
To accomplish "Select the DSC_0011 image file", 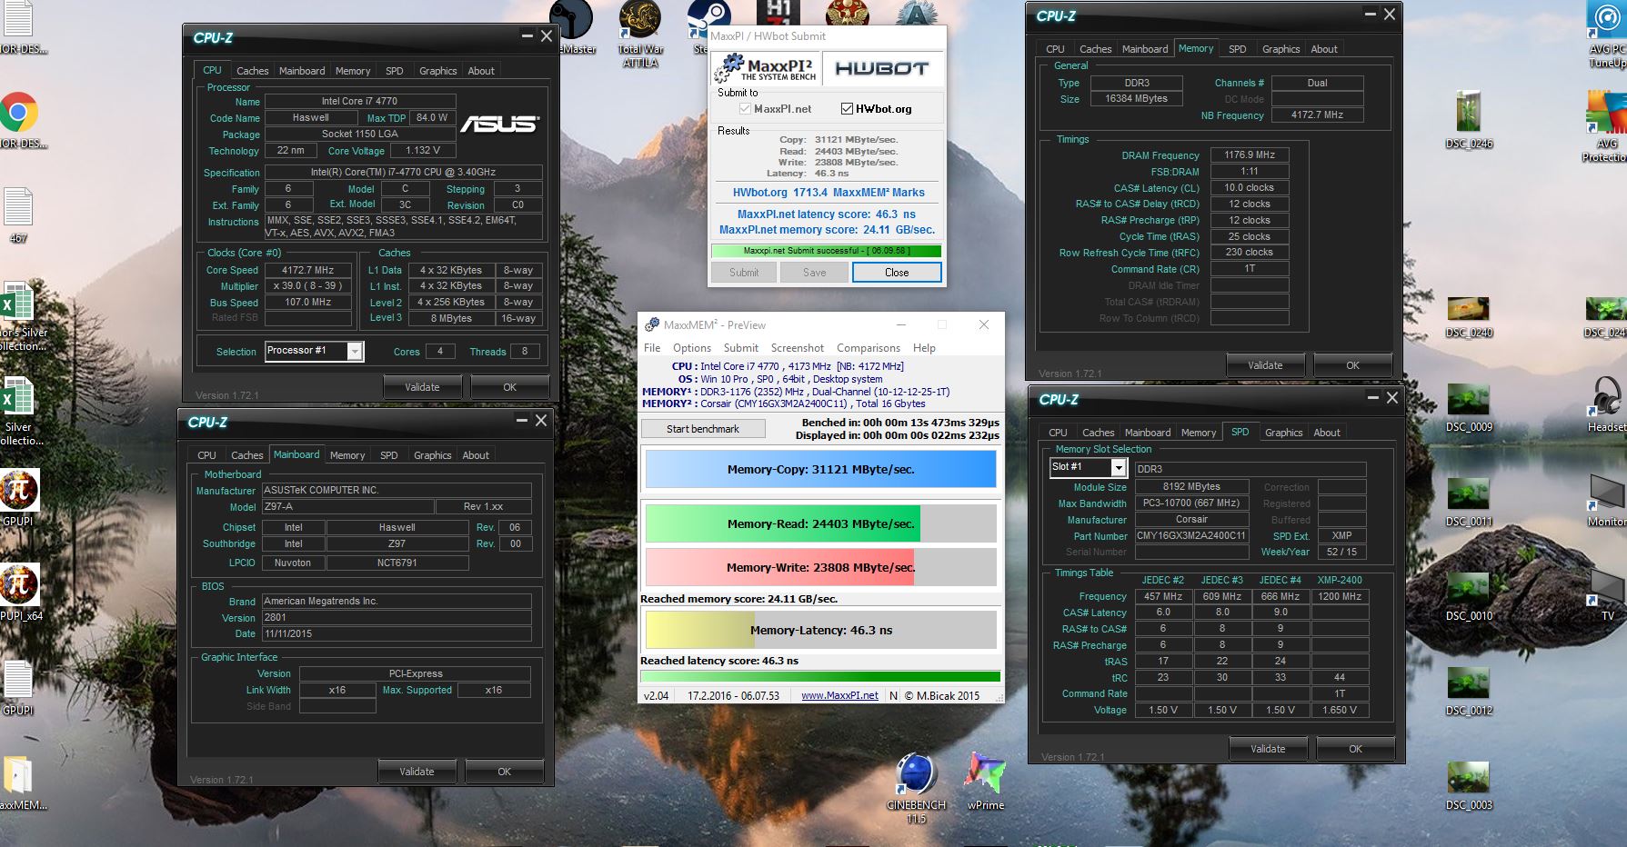I will pos(1469,500).
